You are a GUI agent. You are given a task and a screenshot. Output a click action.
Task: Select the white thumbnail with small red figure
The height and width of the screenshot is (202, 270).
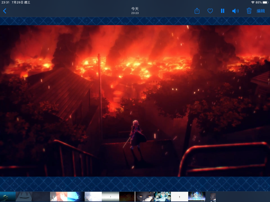[x=179, y=197]
